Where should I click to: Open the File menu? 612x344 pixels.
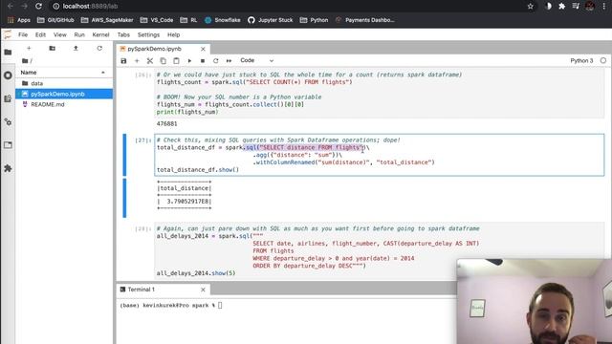23,34
